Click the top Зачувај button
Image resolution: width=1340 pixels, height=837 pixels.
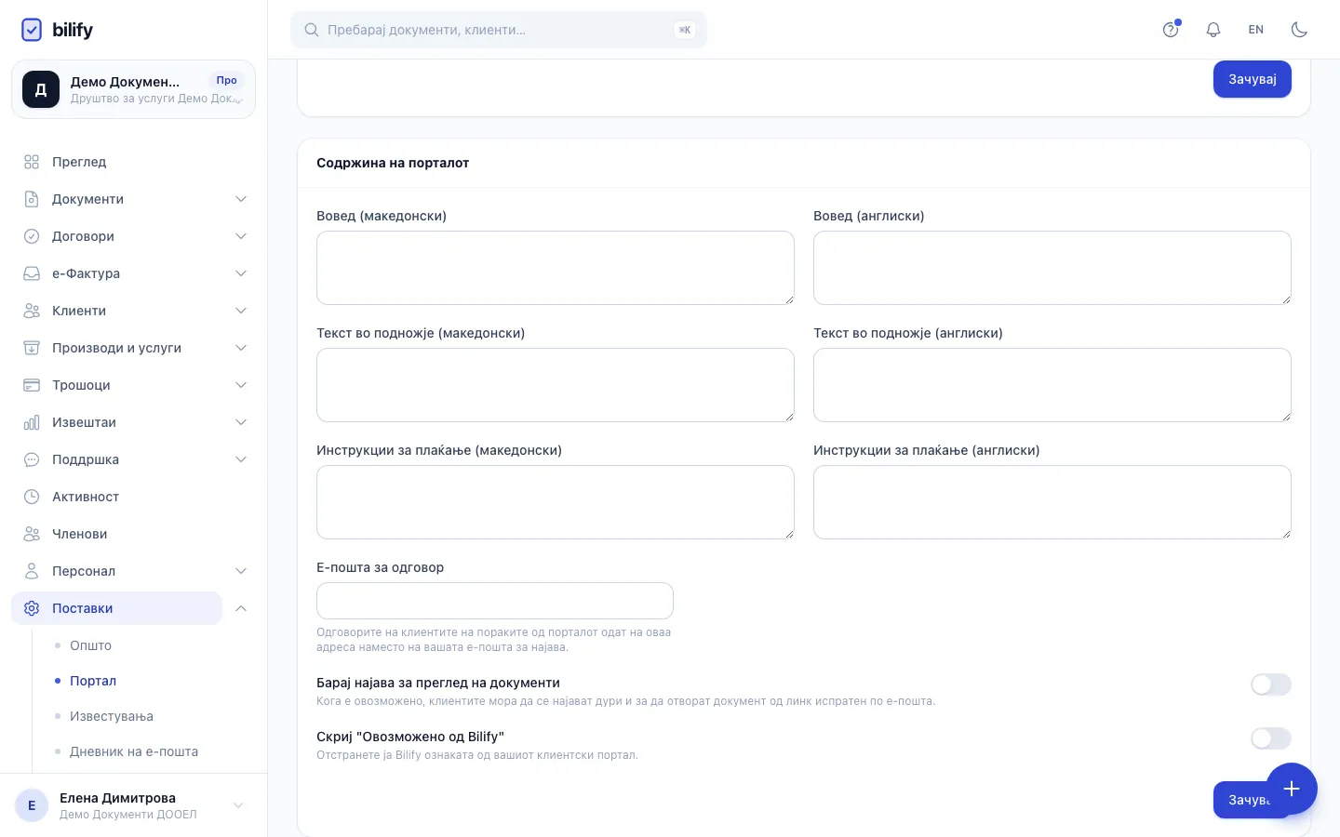click(1253, 79)
